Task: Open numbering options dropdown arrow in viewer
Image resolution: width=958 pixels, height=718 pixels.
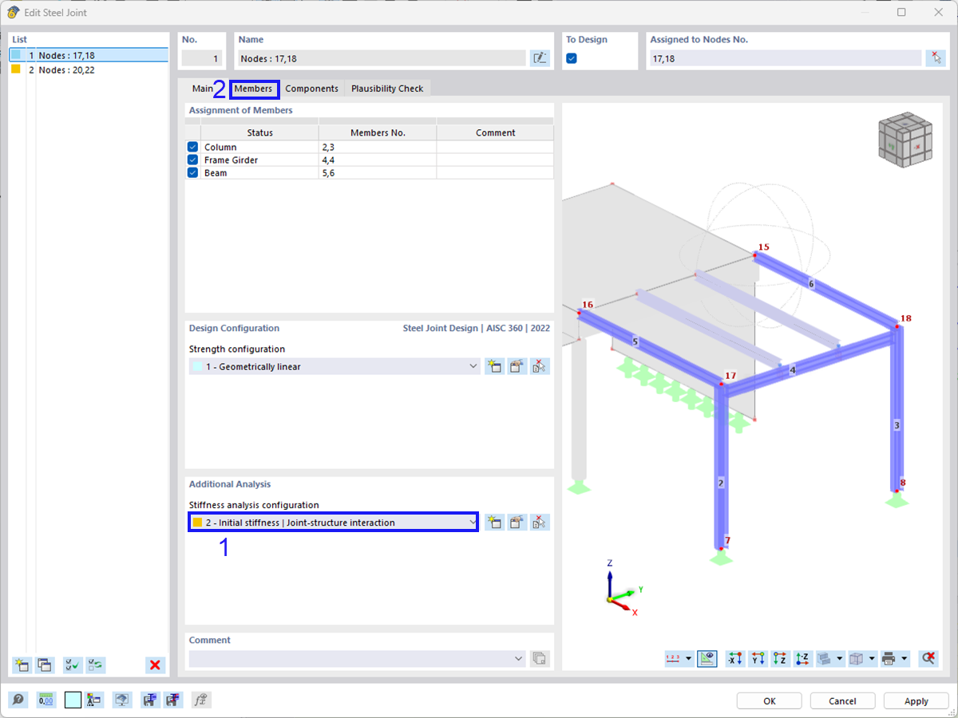Action: [x=689, y=658]
